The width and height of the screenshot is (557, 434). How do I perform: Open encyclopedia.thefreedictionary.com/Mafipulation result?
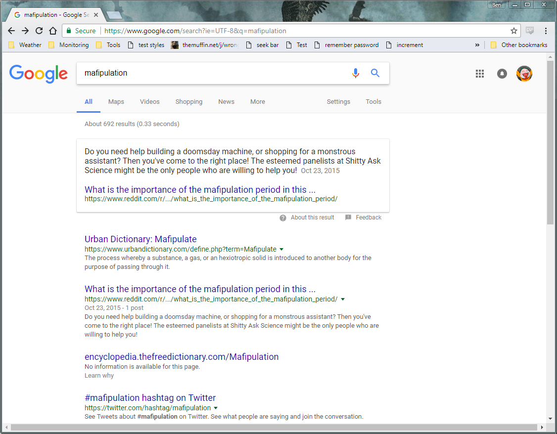point(182,357)
